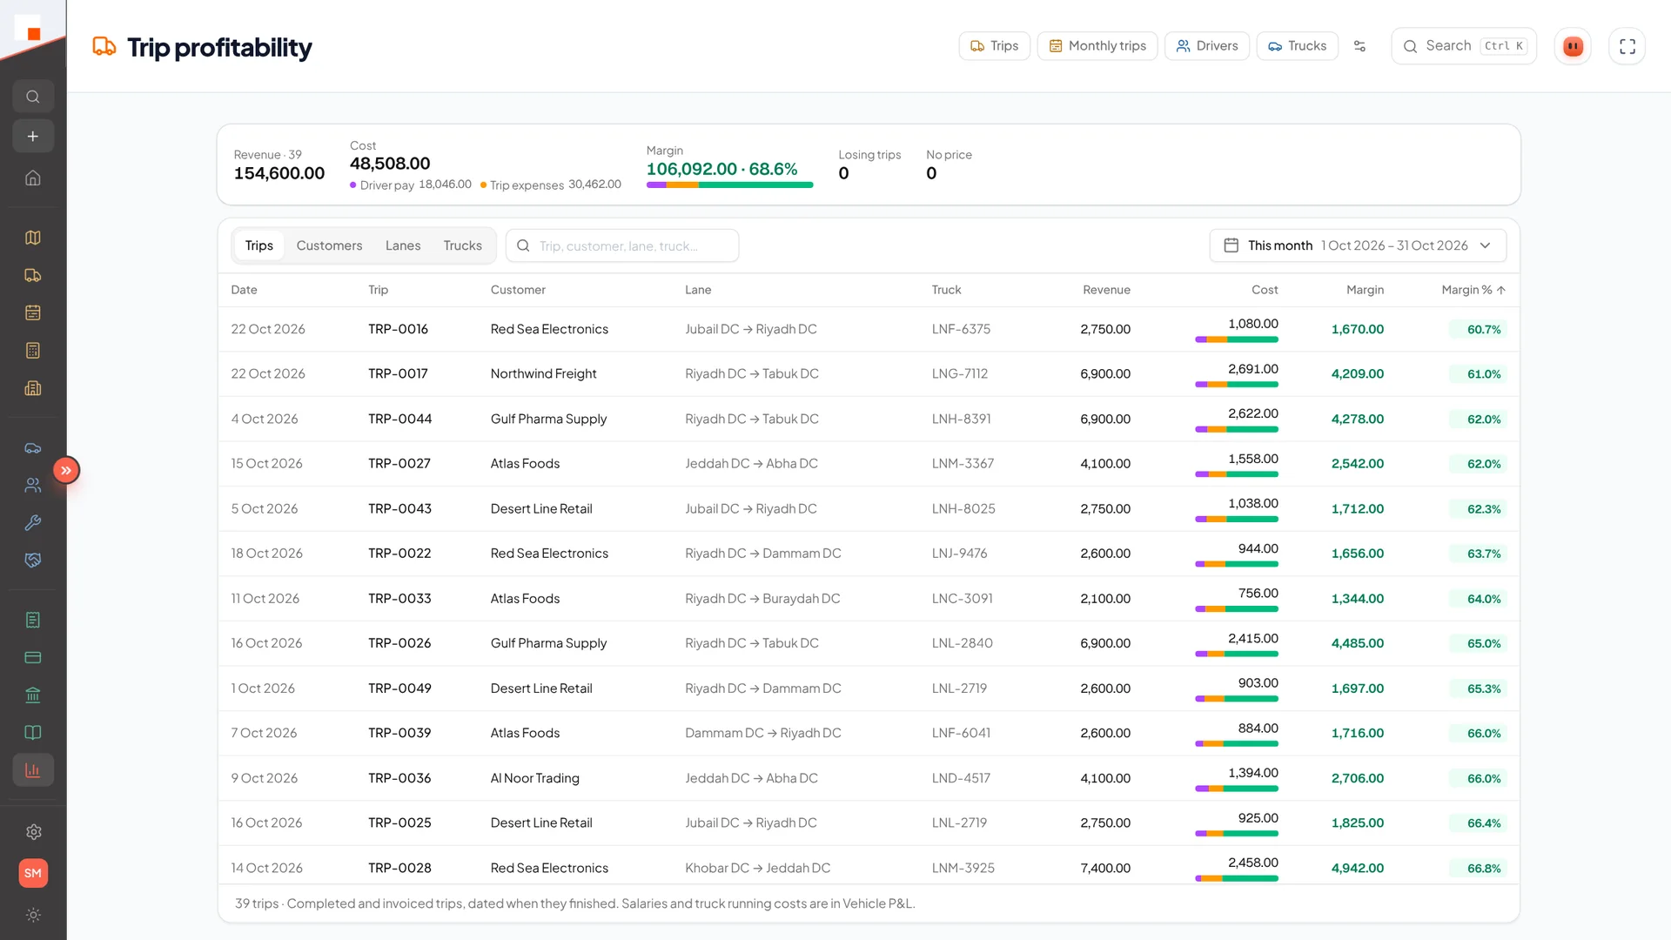Image resolution: width=1671 pixels, height=940 pixels.
Task: Open the calendar schedule icon in sidebar
Action: click(x=33, y=312)
